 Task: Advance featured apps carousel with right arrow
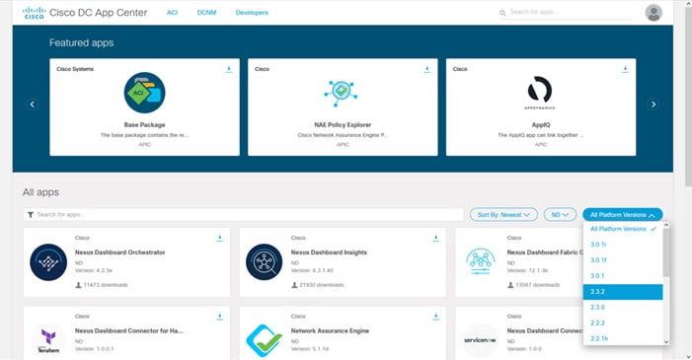pos(654,105)
